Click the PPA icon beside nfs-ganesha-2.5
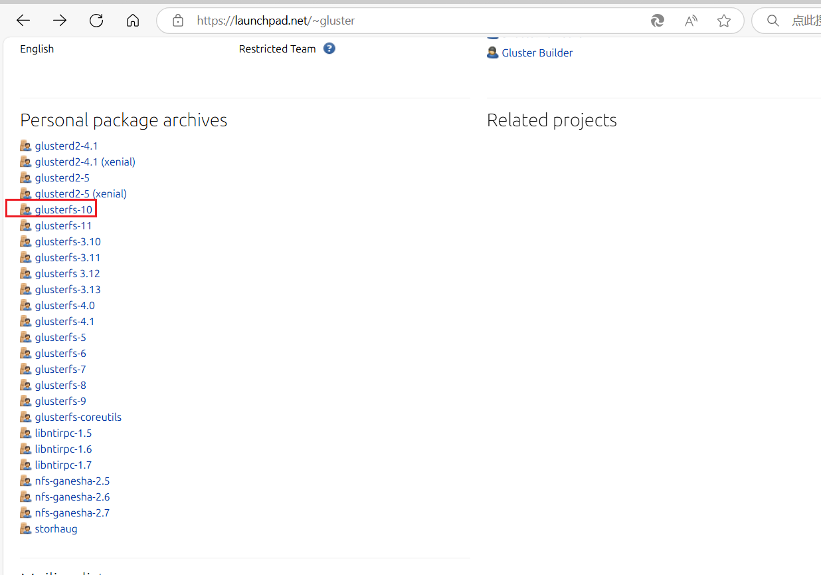This screenshot has height=575, width=821. [26, 481]
